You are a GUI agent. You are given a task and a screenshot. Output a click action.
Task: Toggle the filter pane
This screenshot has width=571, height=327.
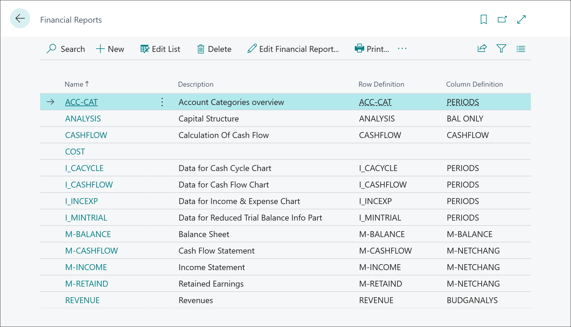[501, 48]
